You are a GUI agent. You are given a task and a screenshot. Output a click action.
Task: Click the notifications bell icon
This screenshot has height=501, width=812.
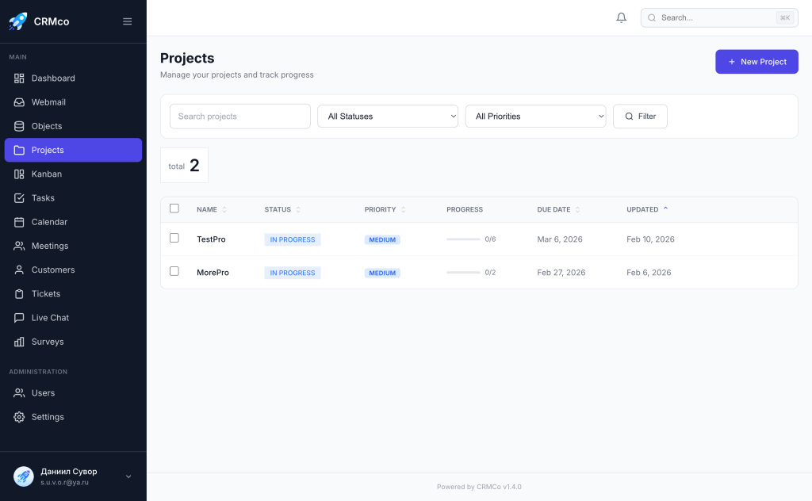[621, 17]
